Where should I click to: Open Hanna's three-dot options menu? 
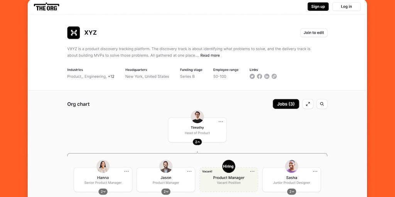click(127, 171)
